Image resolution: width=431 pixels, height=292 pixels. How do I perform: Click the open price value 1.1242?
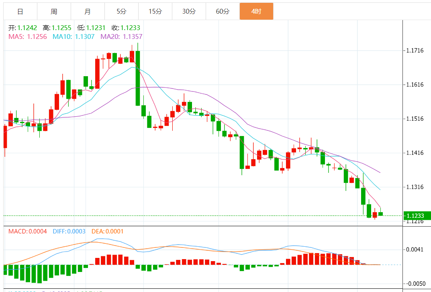coord(27,28)
